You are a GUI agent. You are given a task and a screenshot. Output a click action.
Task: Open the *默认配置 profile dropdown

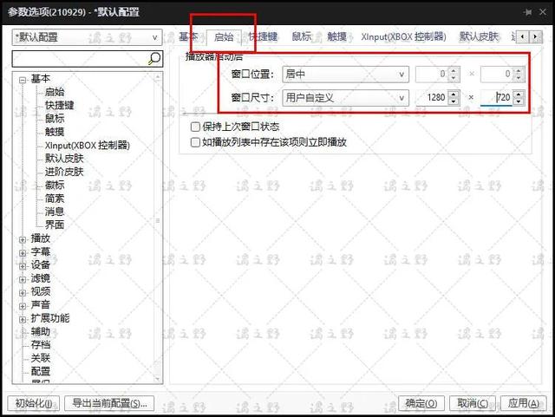click(x=87, y=37)
